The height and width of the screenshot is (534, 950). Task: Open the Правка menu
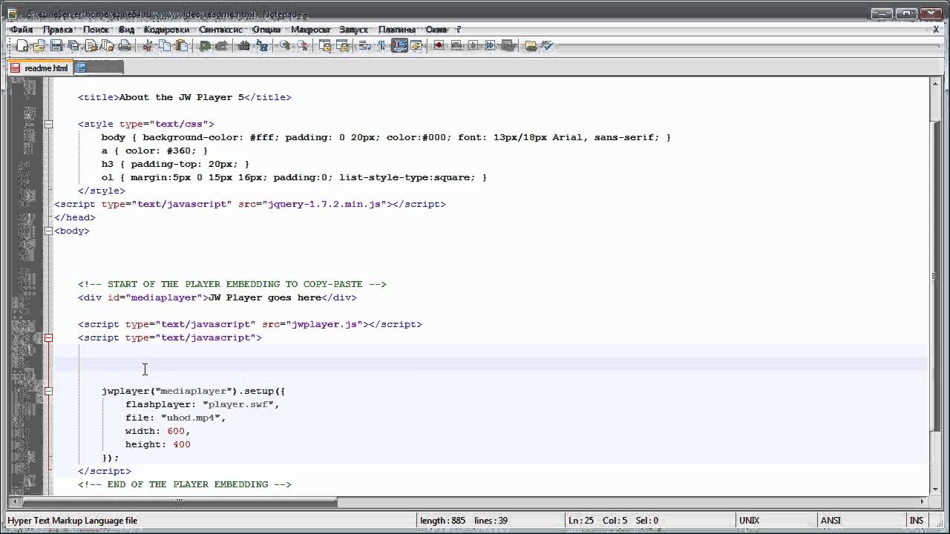pyautogui.click(x=58, y=30)
